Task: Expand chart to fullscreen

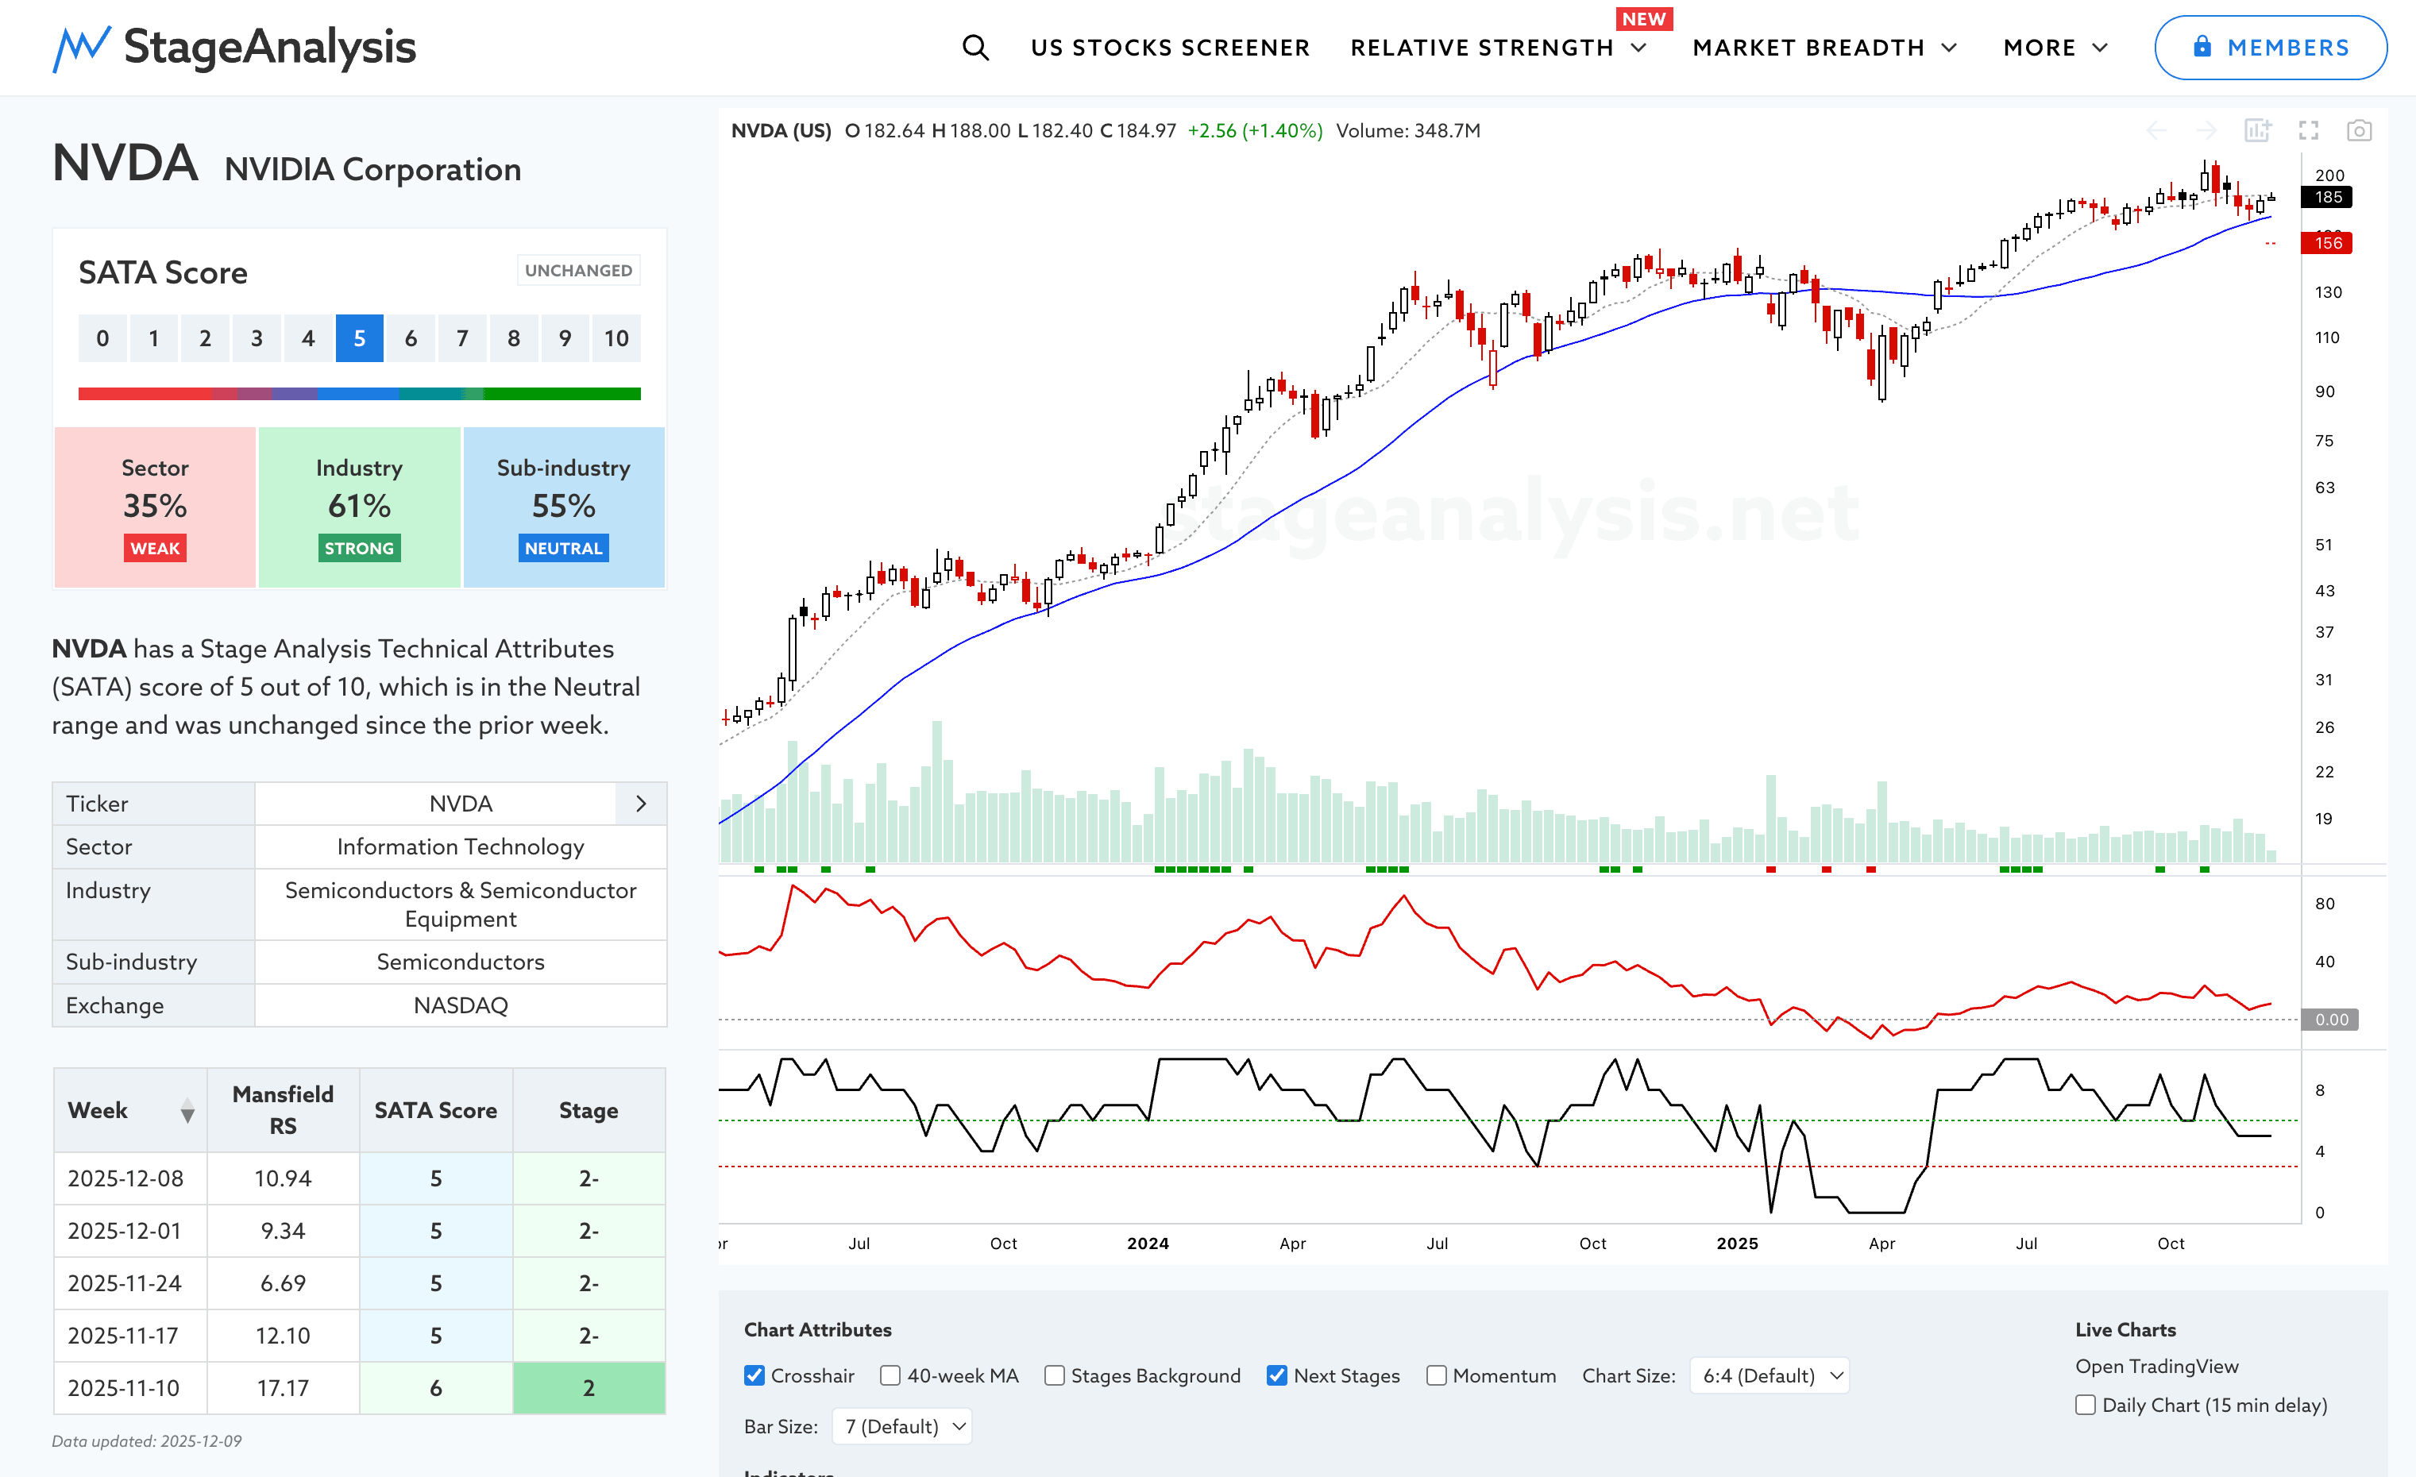Action: click(2308, 130)
